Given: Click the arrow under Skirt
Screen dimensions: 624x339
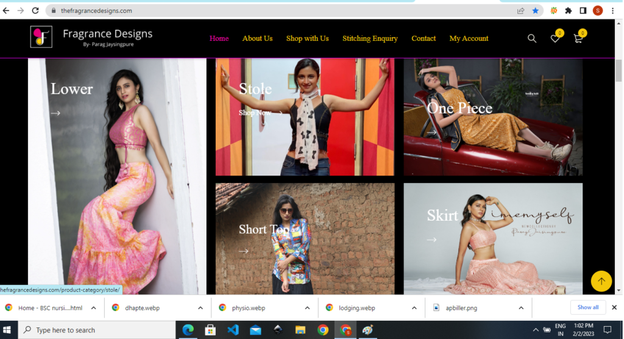Looking at the screenshot, I should 431,240.
